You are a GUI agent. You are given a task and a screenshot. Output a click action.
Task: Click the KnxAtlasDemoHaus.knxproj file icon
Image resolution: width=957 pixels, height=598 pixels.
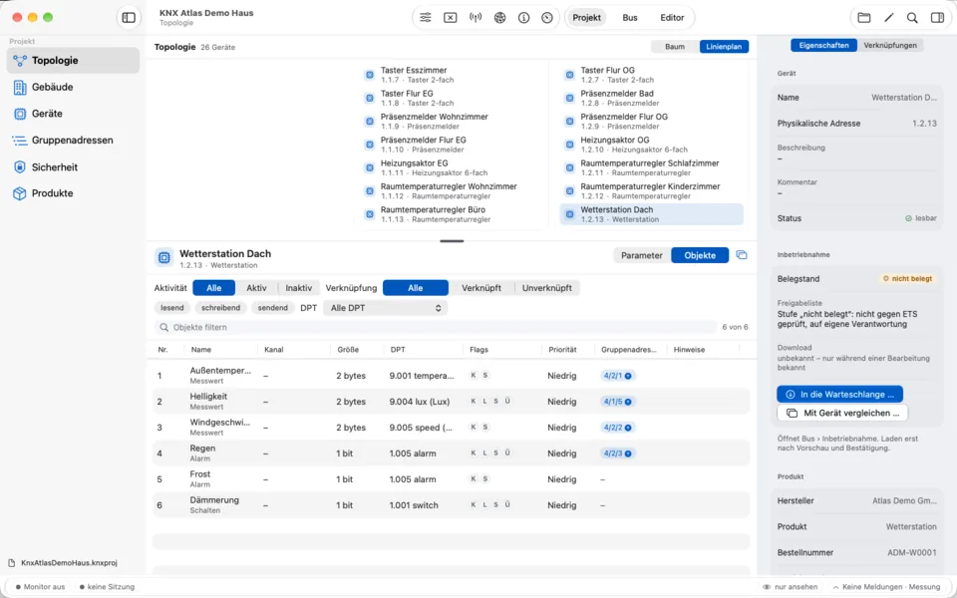[12, 562]
